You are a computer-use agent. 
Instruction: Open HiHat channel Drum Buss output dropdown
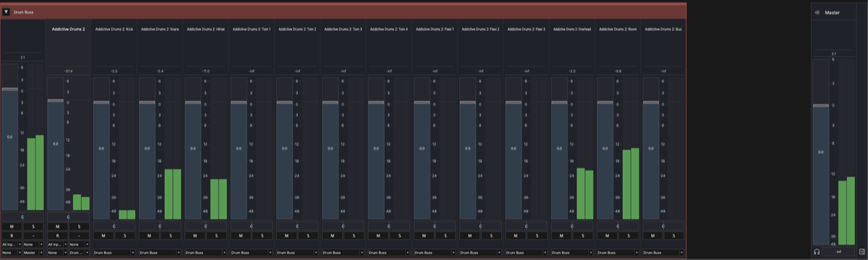206,252
